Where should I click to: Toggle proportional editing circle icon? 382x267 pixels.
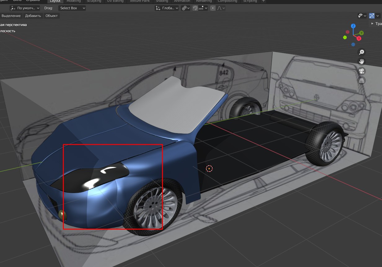point(213,8)
